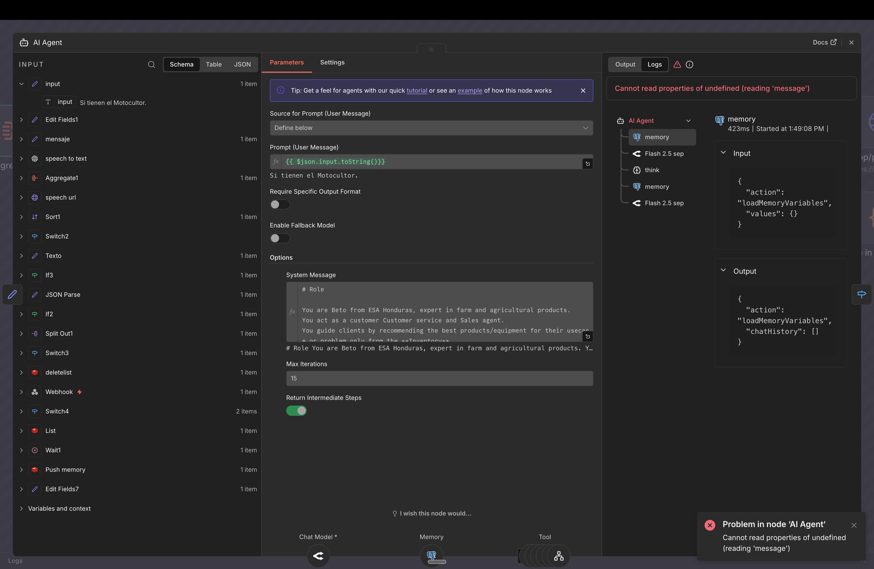Click the red error warning triangle icon
The height and width of the screenshot is (569, 874).
677,65
